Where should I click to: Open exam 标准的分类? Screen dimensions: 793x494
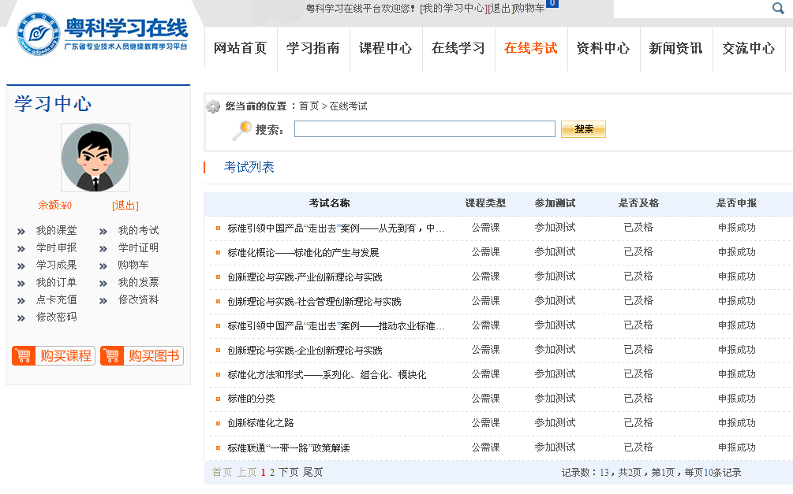251,399
